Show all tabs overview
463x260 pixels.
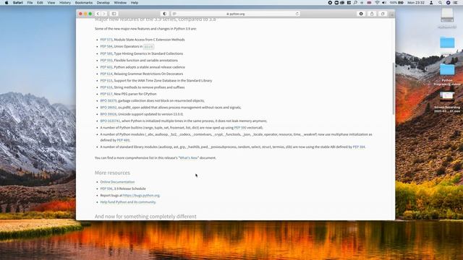point(383,14)
